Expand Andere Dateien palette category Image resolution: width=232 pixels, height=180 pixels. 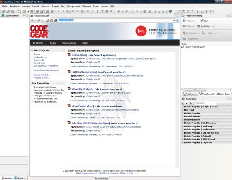[207, 120]
